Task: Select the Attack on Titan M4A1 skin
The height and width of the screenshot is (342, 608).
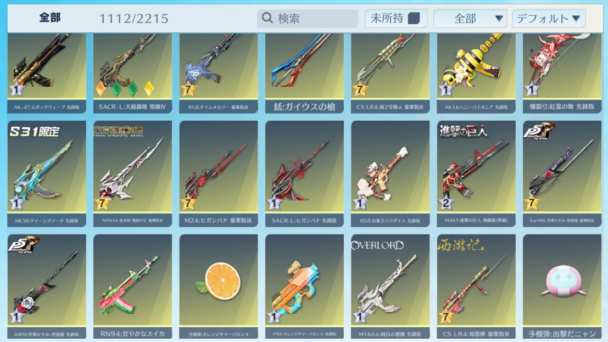Action: tap(476, 173)
